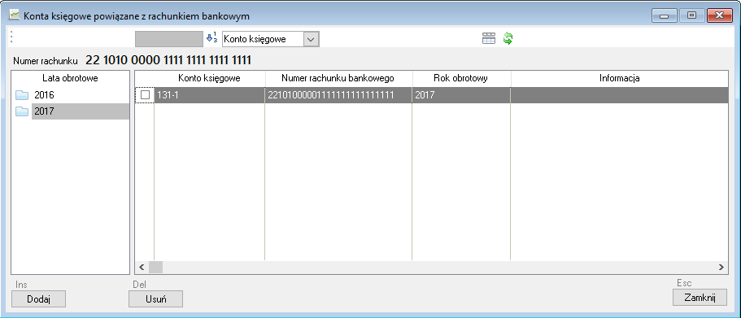Click the Rok obrotowy column header
This screenshot has width=741, height=318.
click(x=461, y=78)
